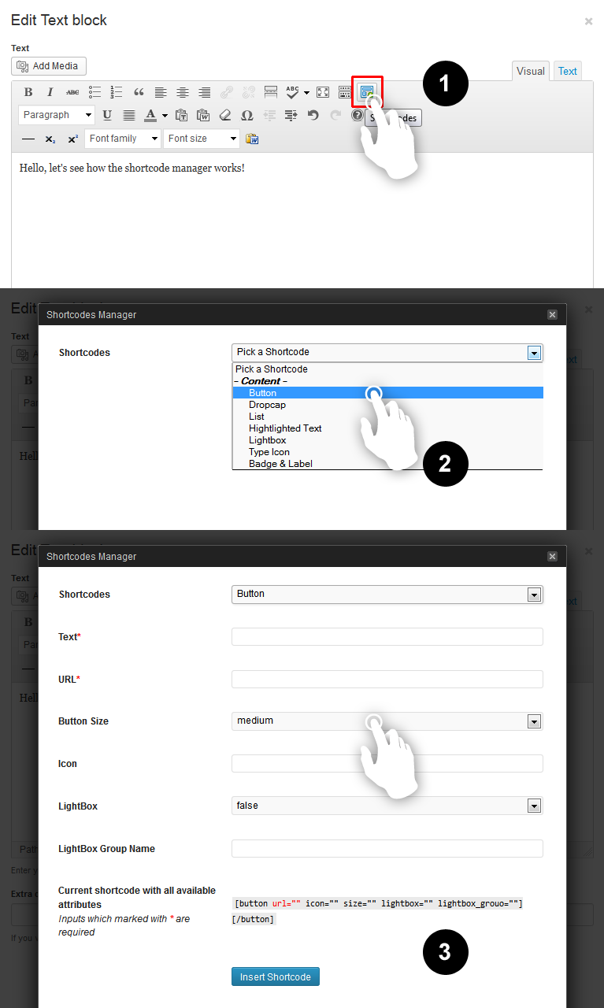
Task: Justify the text alignment
Action: point(129,115)
